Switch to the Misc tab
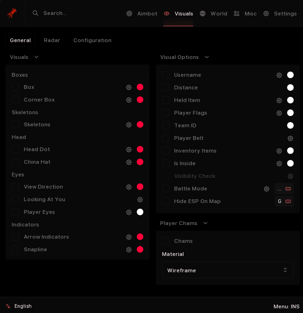The image size is (303, 313). [245, 14]
